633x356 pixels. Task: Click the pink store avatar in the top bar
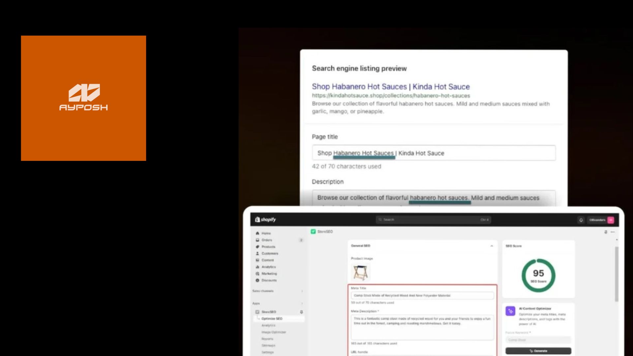611,220
